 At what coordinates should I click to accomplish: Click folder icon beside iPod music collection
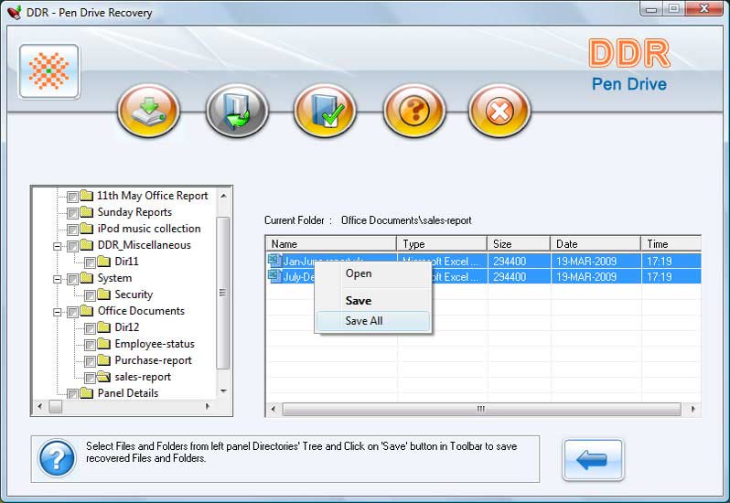point(87,228)
